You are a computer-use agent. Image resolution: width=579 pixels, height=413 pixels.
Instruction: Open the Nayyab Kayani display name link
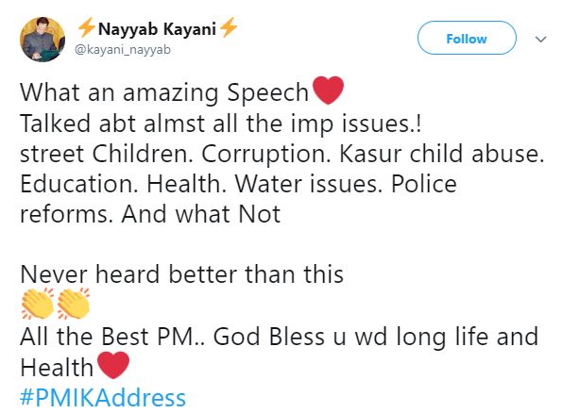156,30
